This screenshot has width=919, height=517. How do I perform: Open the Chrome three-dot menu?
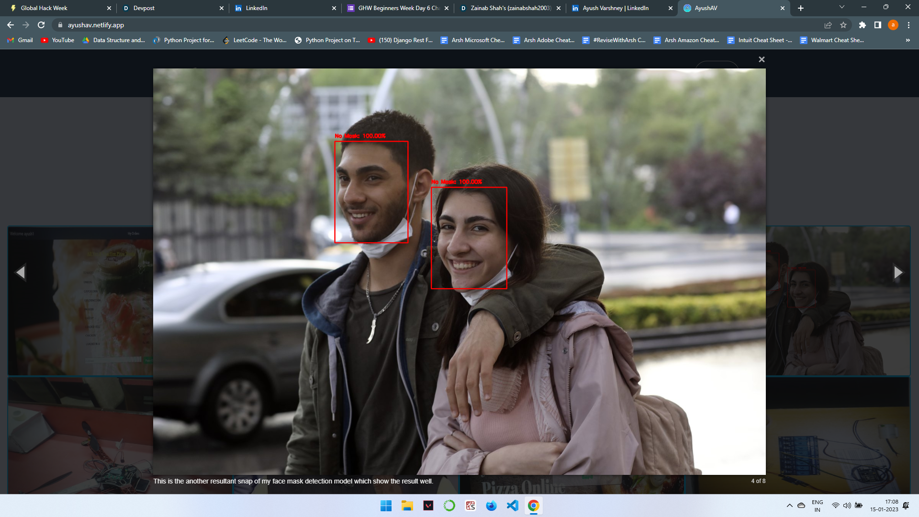[908, 25]
